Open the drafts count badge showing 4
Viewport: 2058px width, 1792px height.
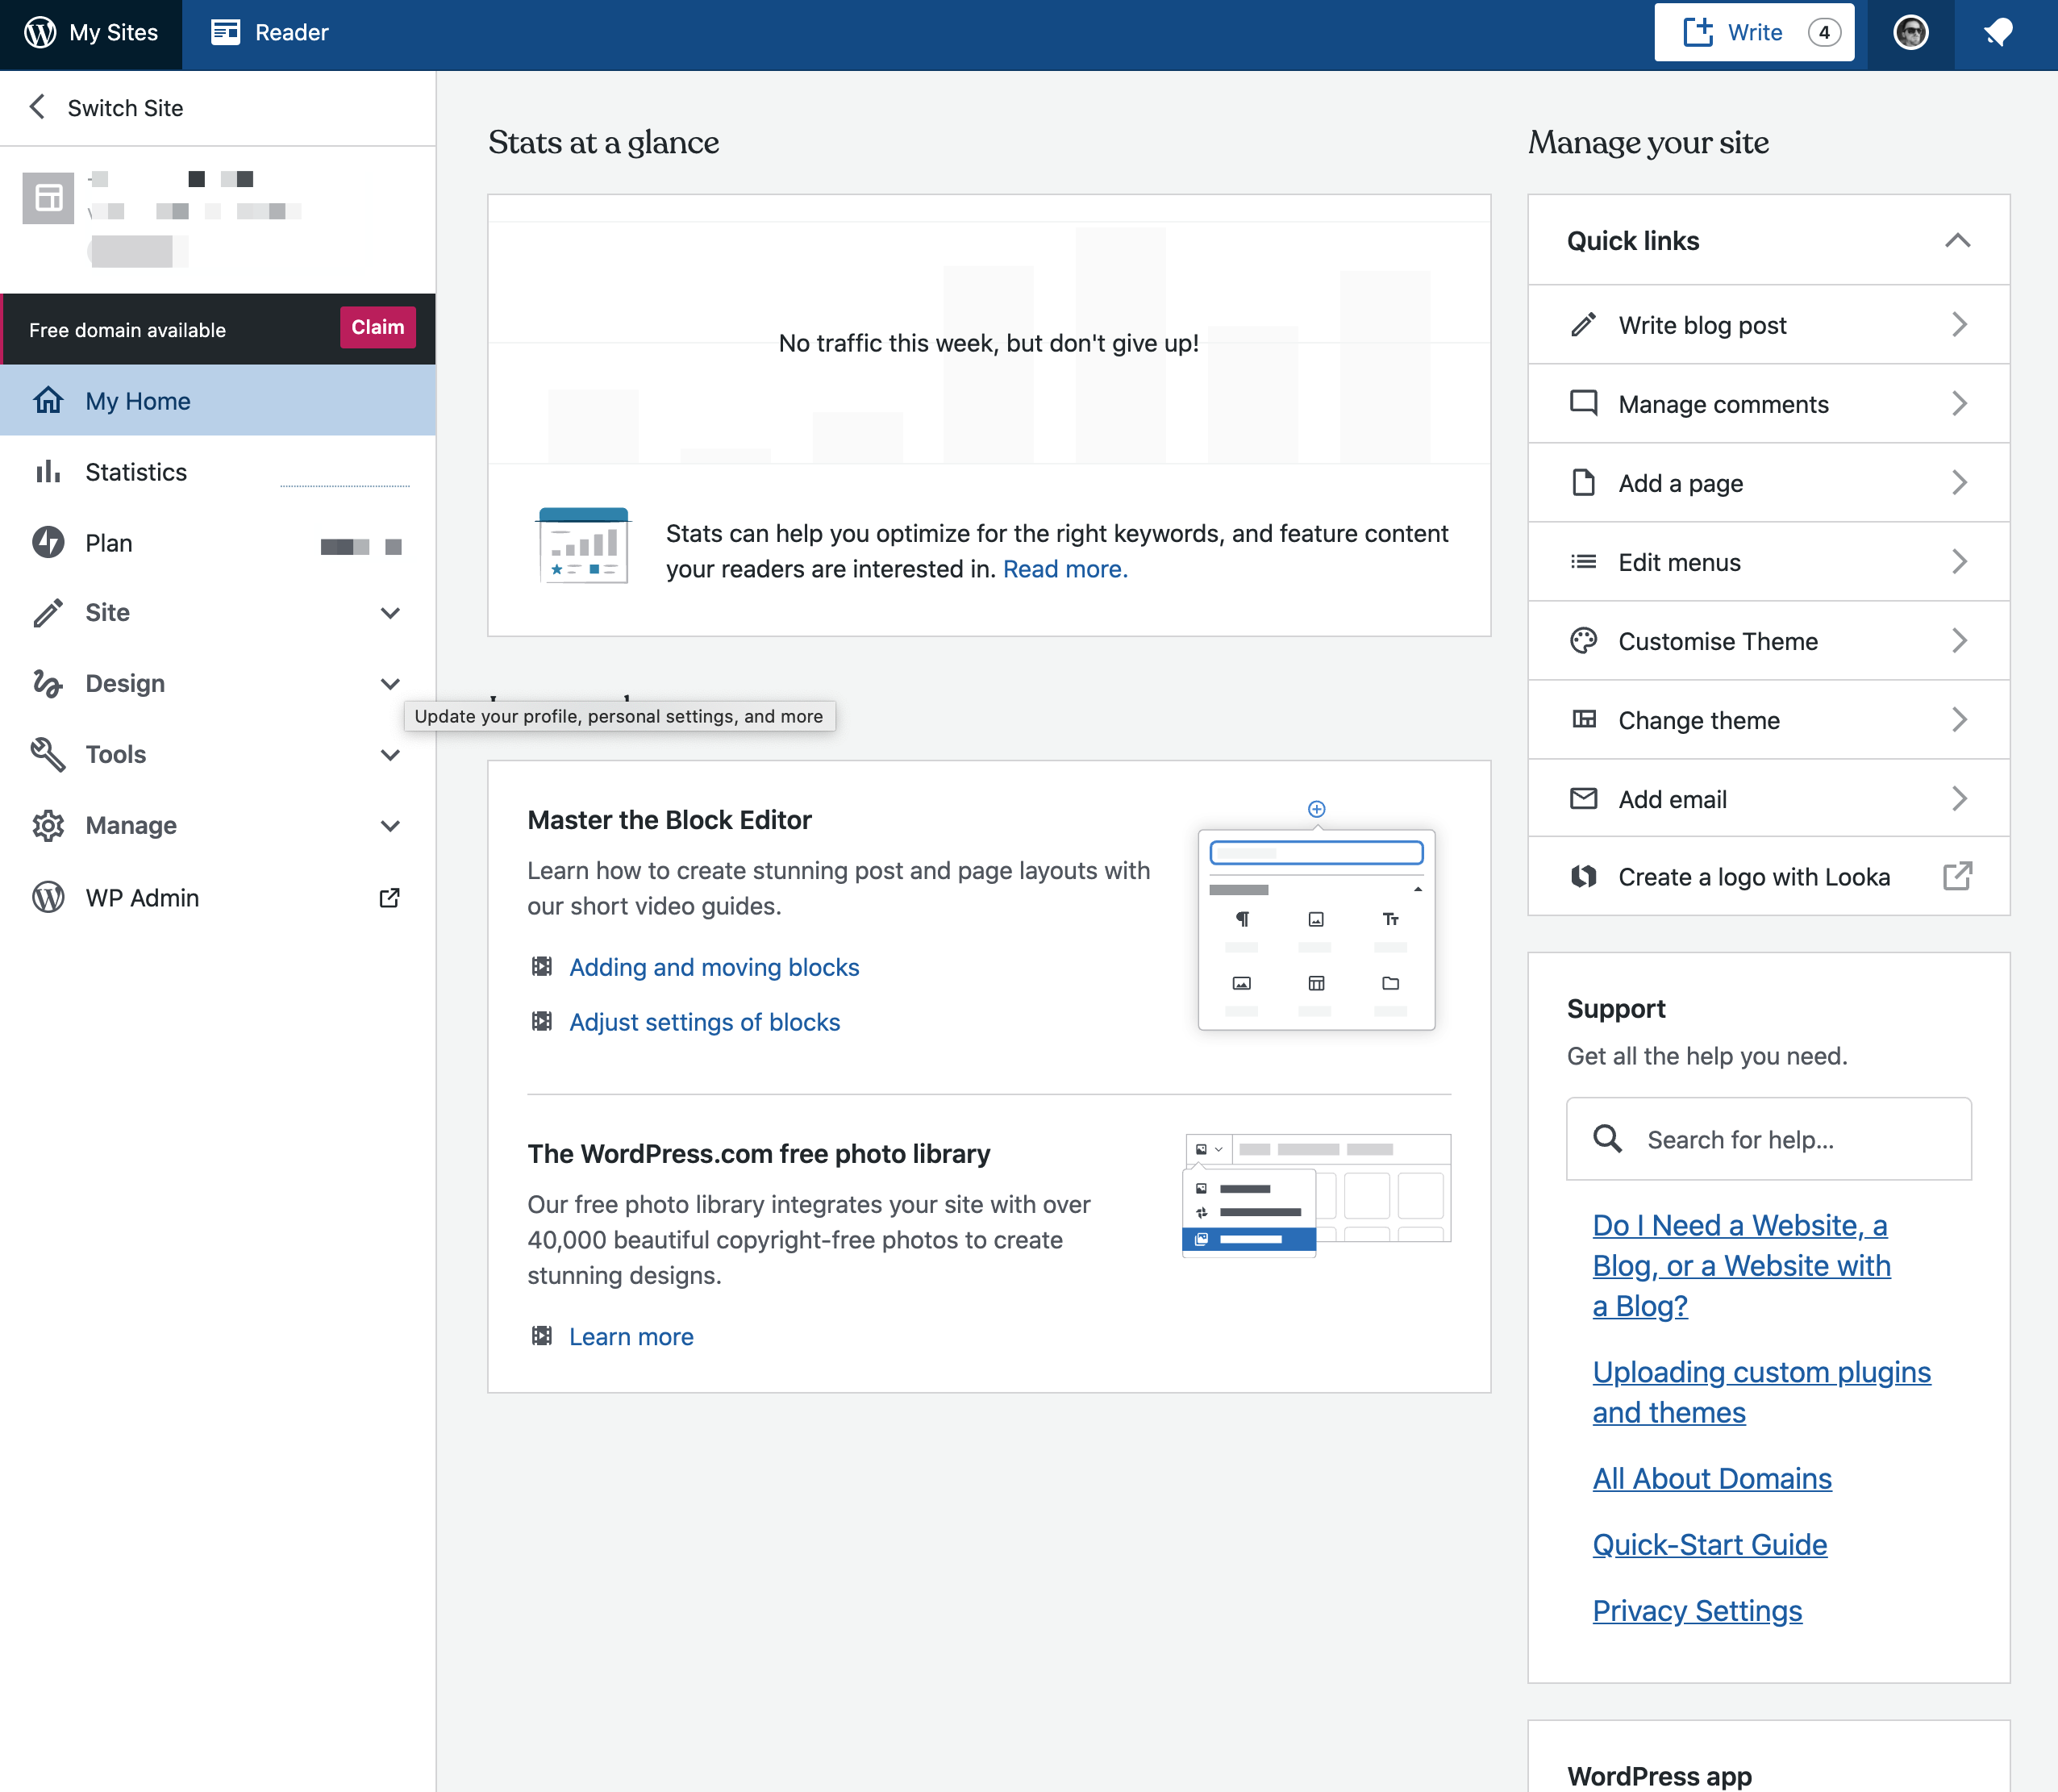click(x=1824, y=32)
